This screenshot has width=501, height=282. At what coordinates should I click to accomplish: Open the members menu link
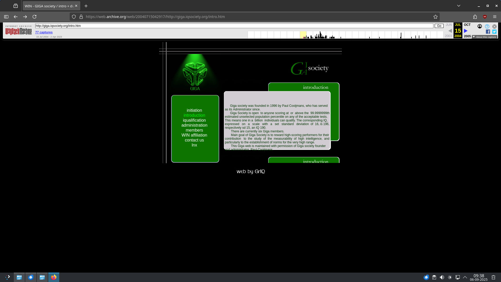coord(194,130)
